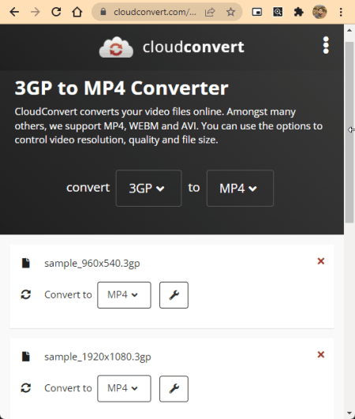The image size is (355, 419).
Task: Open the magnifier extension icon
Action: 278,12
